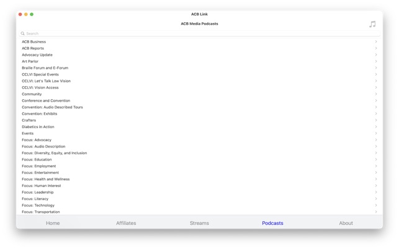Viewport: 399px width, 249px height.
Task: Select Convention: Audio Described Tours
Action: tap(200, 107)
